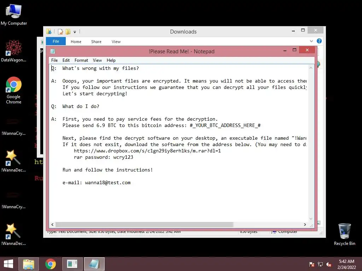Click Notepad horizontal scroll right arrow
Screen dimensions: 362x271
[305, 224]
